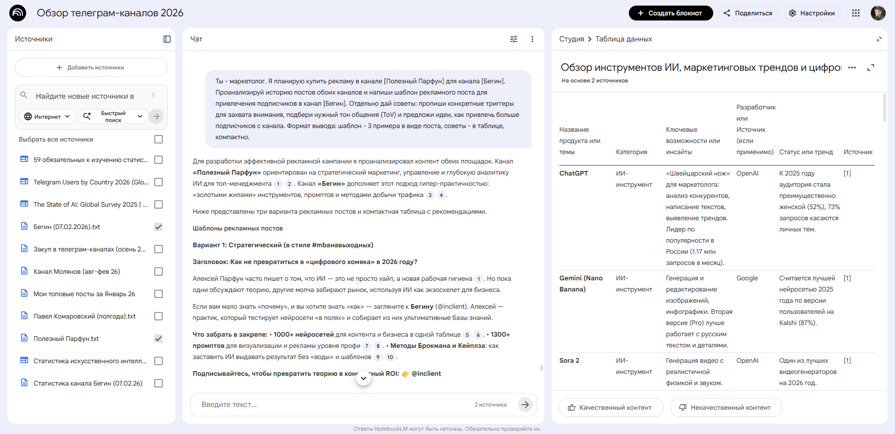Expand the data table to fullscreen
Image resolution: width=895 pixels, height=434 pixels.
[870, 68]
